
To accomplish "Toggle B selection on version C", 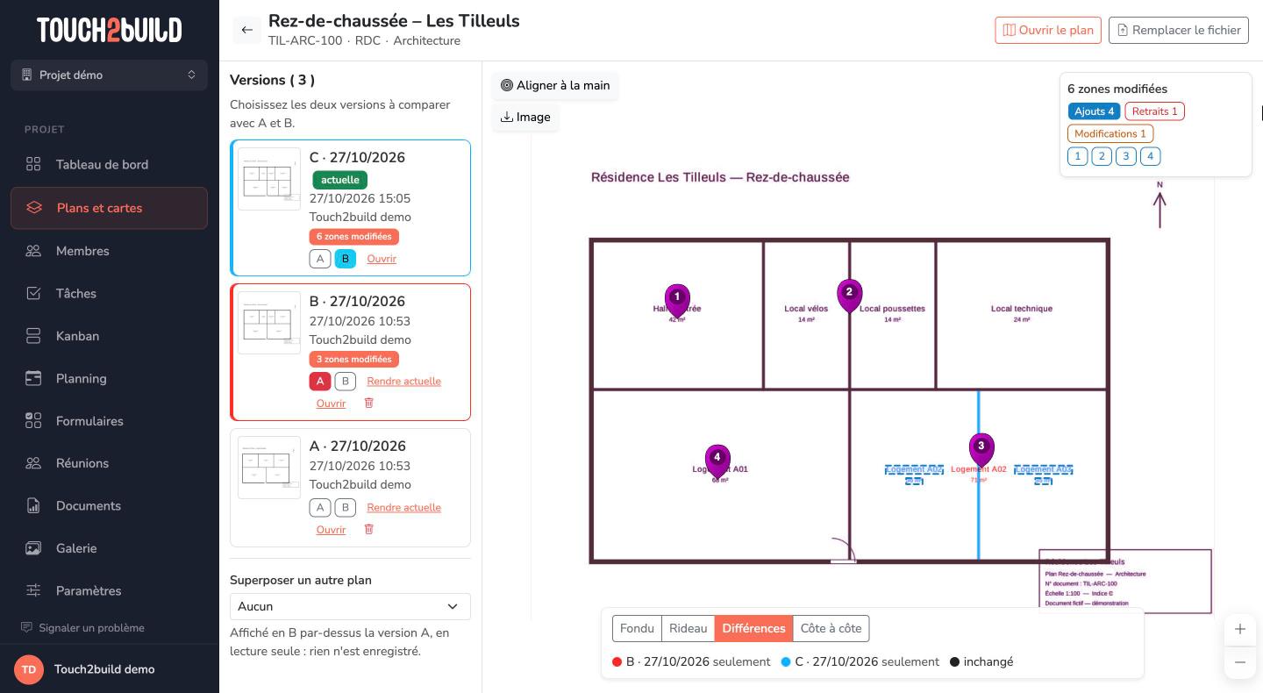I will pyautogui.click(x=346, y=259).
